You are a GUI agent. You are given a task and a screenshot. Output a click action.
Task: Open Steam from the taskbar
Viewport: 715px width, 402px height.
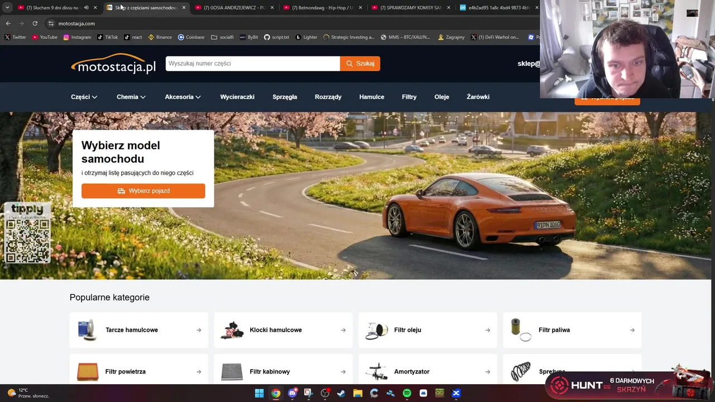pyautogui.click(x=341, y=393)
